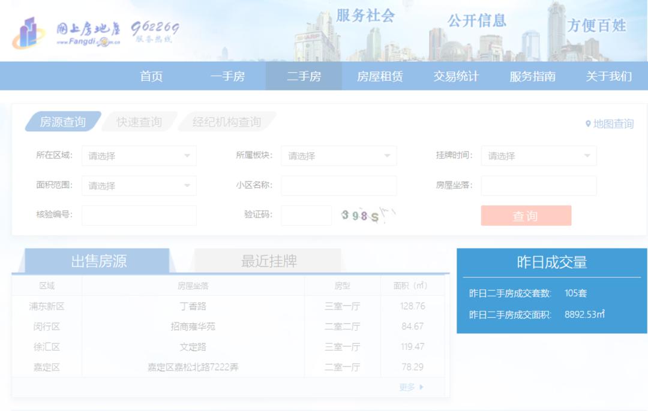Click the 查询 search button
648x411 pixels.
pyautogui.click(x=526, y=216)
